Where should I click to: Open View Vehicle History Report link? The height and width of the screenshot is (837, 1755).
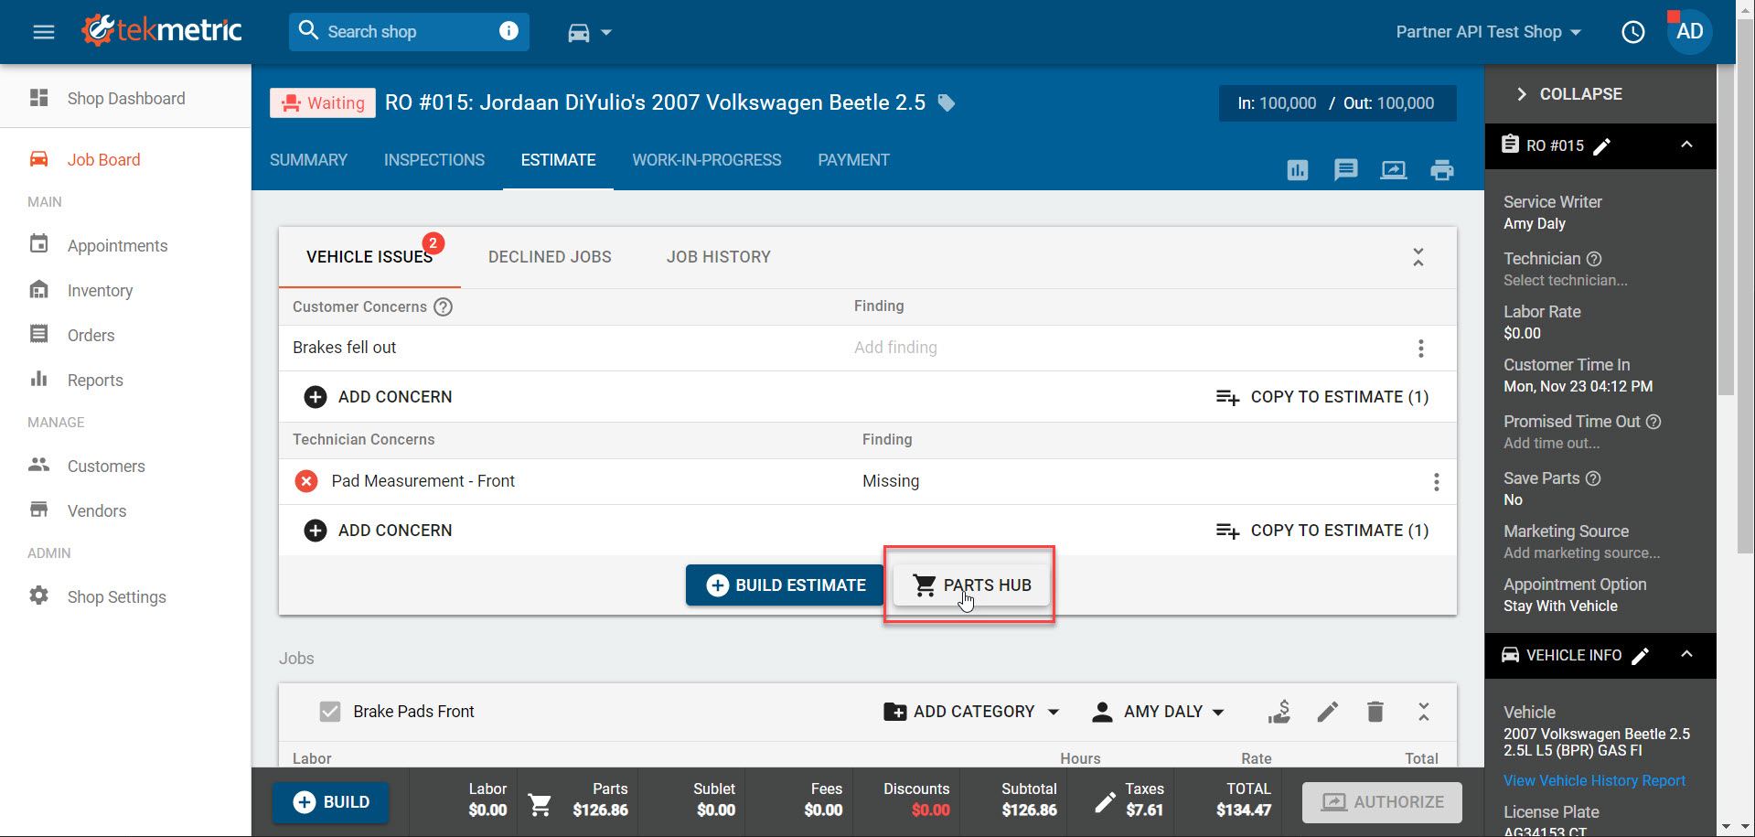tap(1594, 780)
